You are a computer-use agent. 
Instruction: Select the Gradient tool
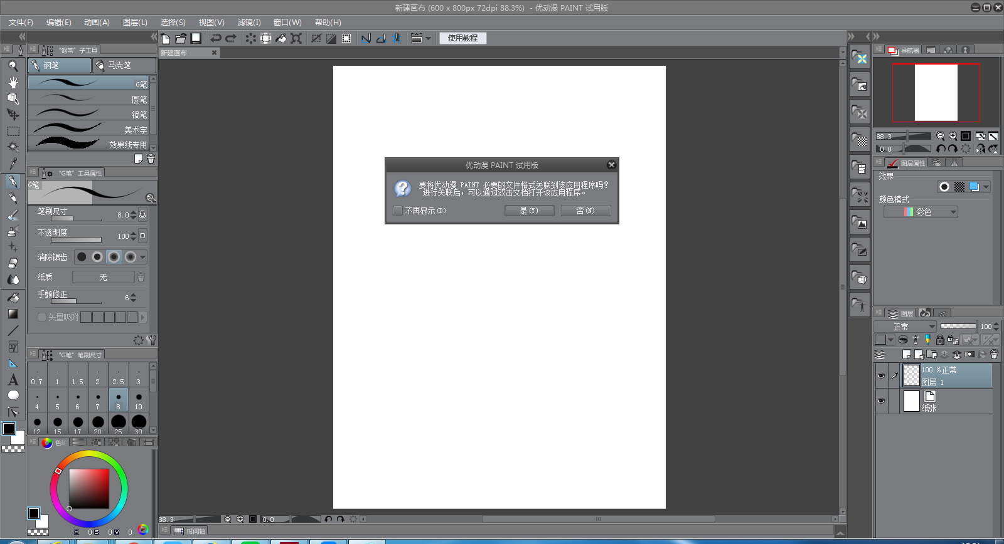(x=13, y=314)
